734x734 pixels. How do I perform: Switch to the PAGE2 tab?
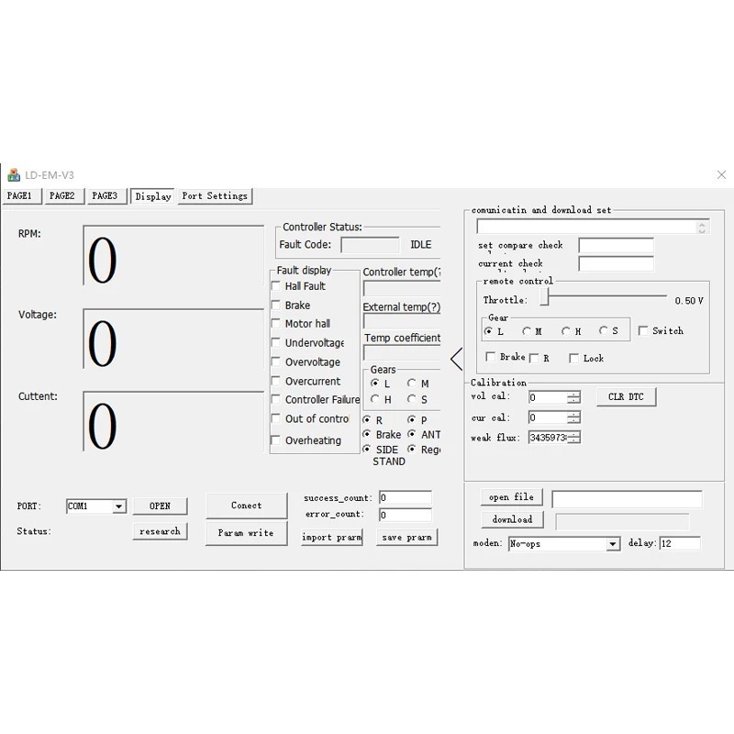63,195
